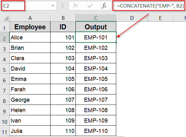This screenshot has height=137, width=186.
Task: Click the Output header cell
Action: pyautogui.click(x=96, y=27)
